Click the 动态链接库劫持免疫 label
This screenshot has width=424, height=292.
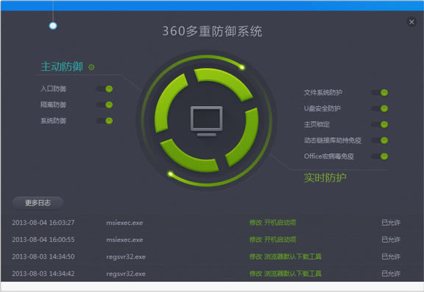(333, 140)
